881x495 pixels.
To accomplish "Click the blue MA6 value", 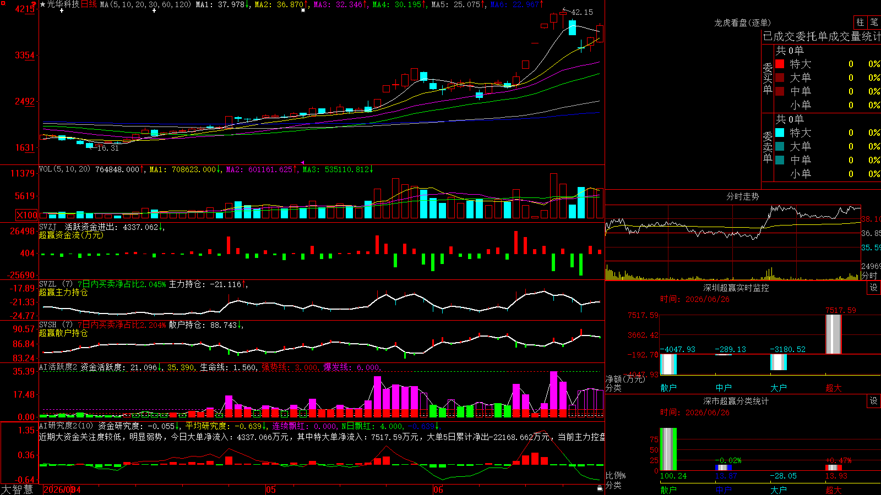I will tap(516, 4).
